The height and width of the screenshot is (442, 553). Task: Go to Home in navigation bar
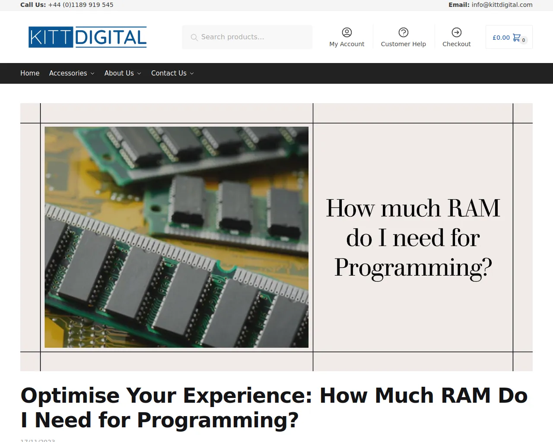tap(30, 73)
